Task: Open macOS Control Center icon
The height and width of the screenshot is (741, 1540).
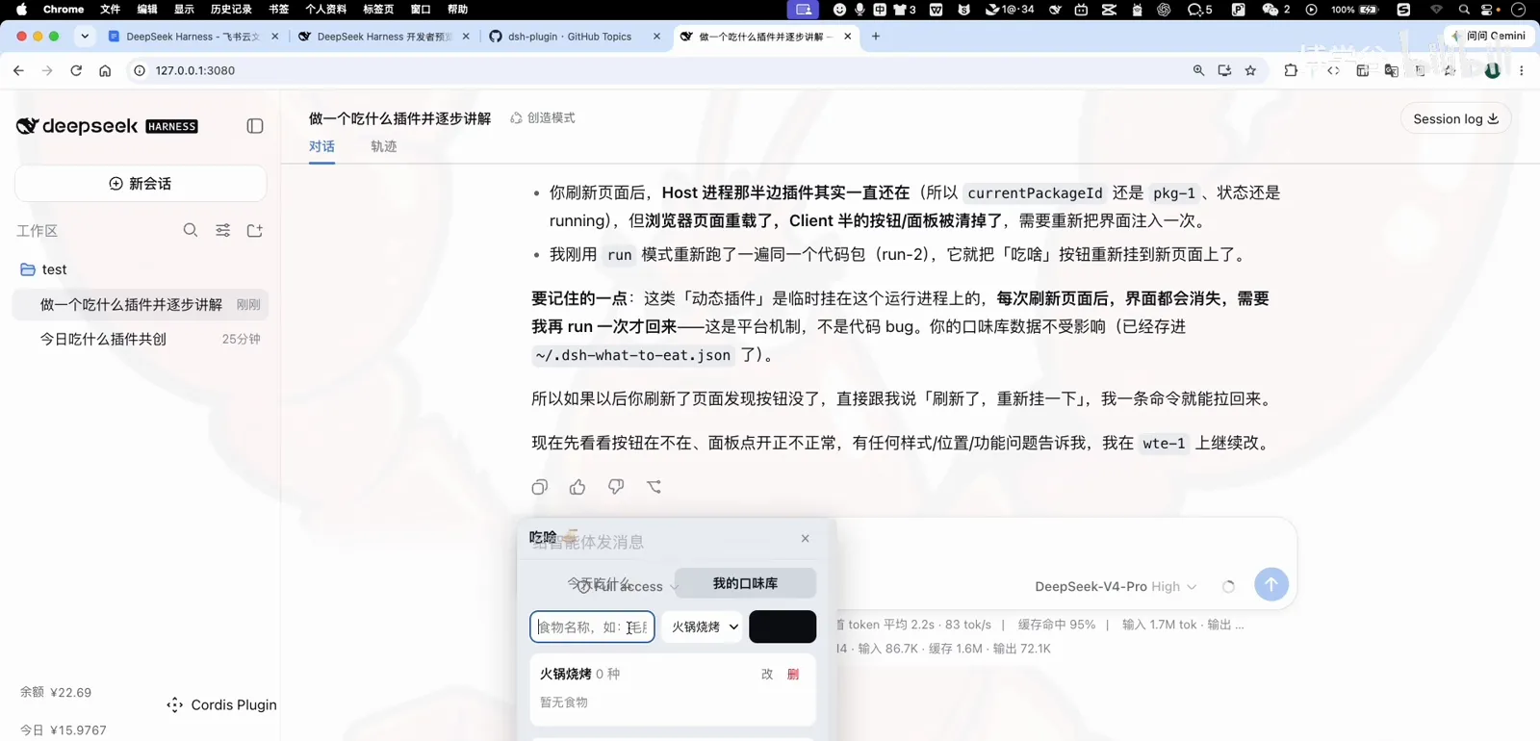Action: [x=1488, y=9]
